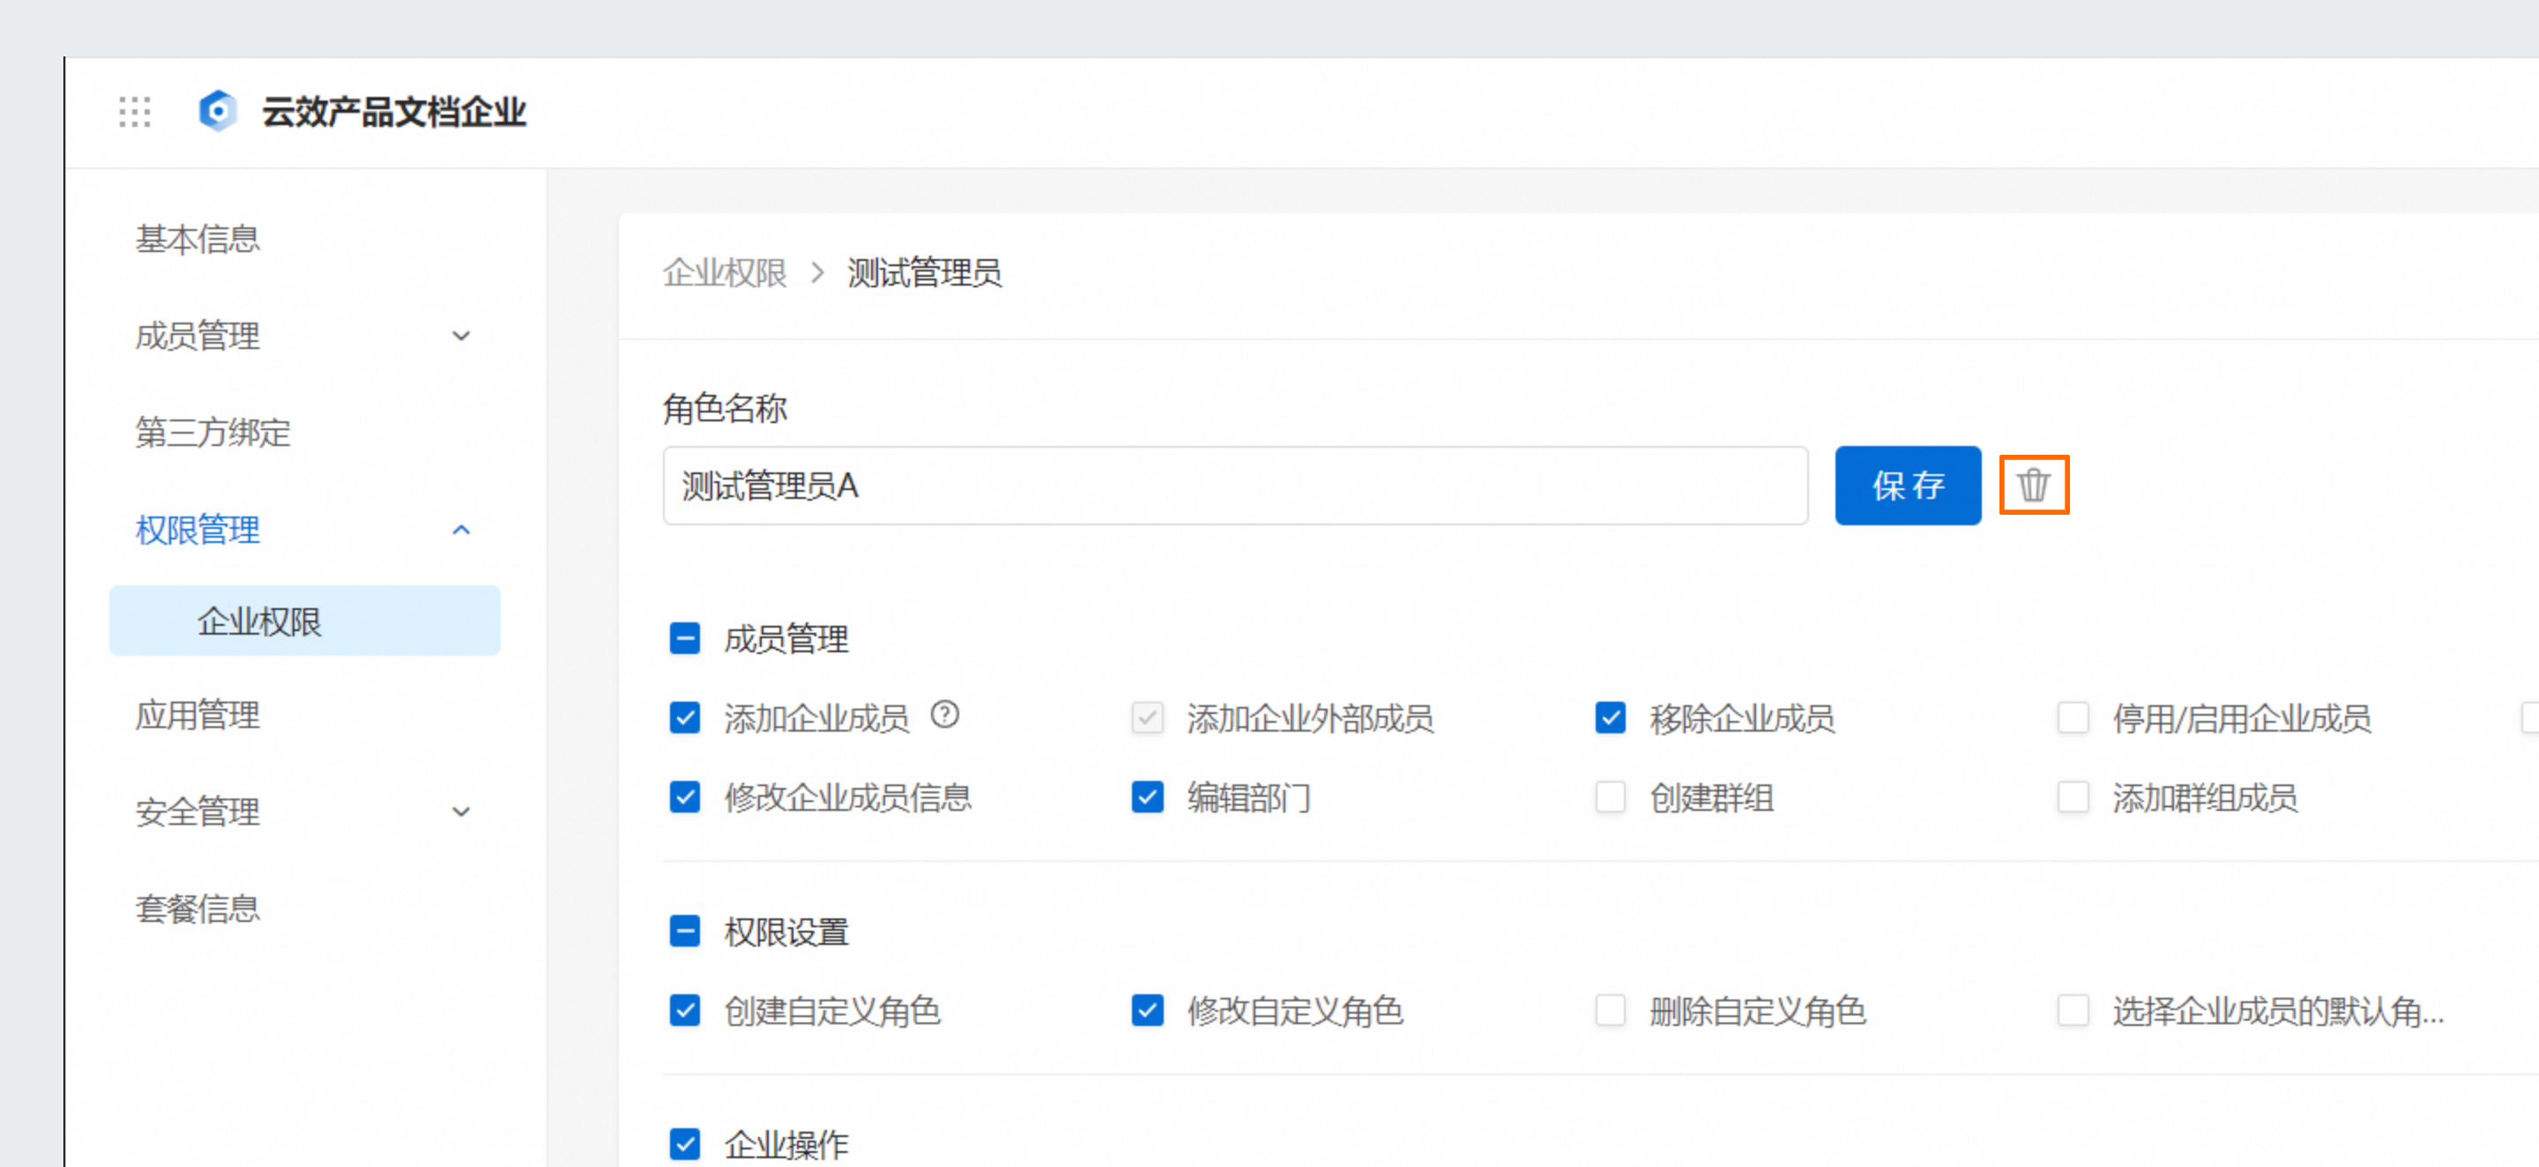Image resolution: width=2539 pixels, height=1167 pixels.
Task: Collapse the 权限管理 sidebar chevron
Action: [x=460, y=531]
